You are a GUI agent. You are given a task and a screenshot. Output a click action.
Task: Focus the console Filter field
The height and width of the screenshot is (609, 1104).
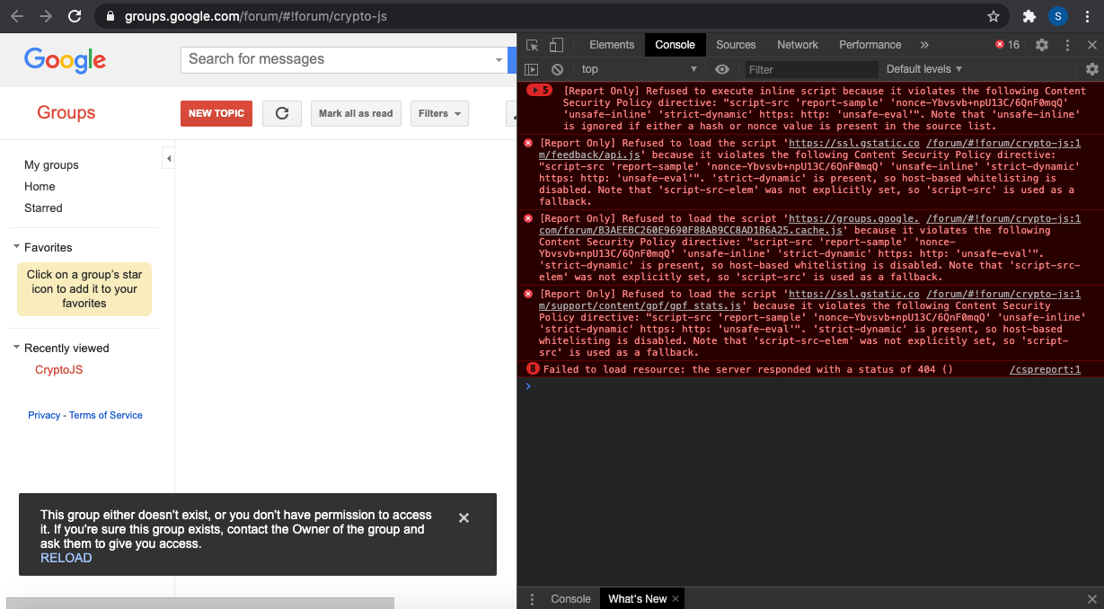pyautogui.click(x=811, y=69)
